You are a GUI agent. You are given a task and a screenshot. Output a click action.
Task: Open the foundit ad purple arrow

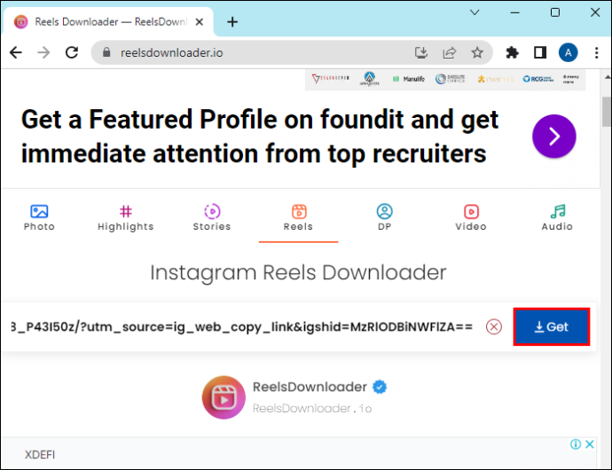click(x=553, y=137)
